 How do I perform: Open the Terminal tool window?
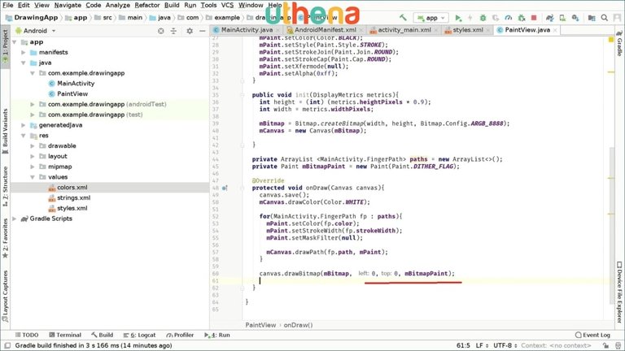63,335
